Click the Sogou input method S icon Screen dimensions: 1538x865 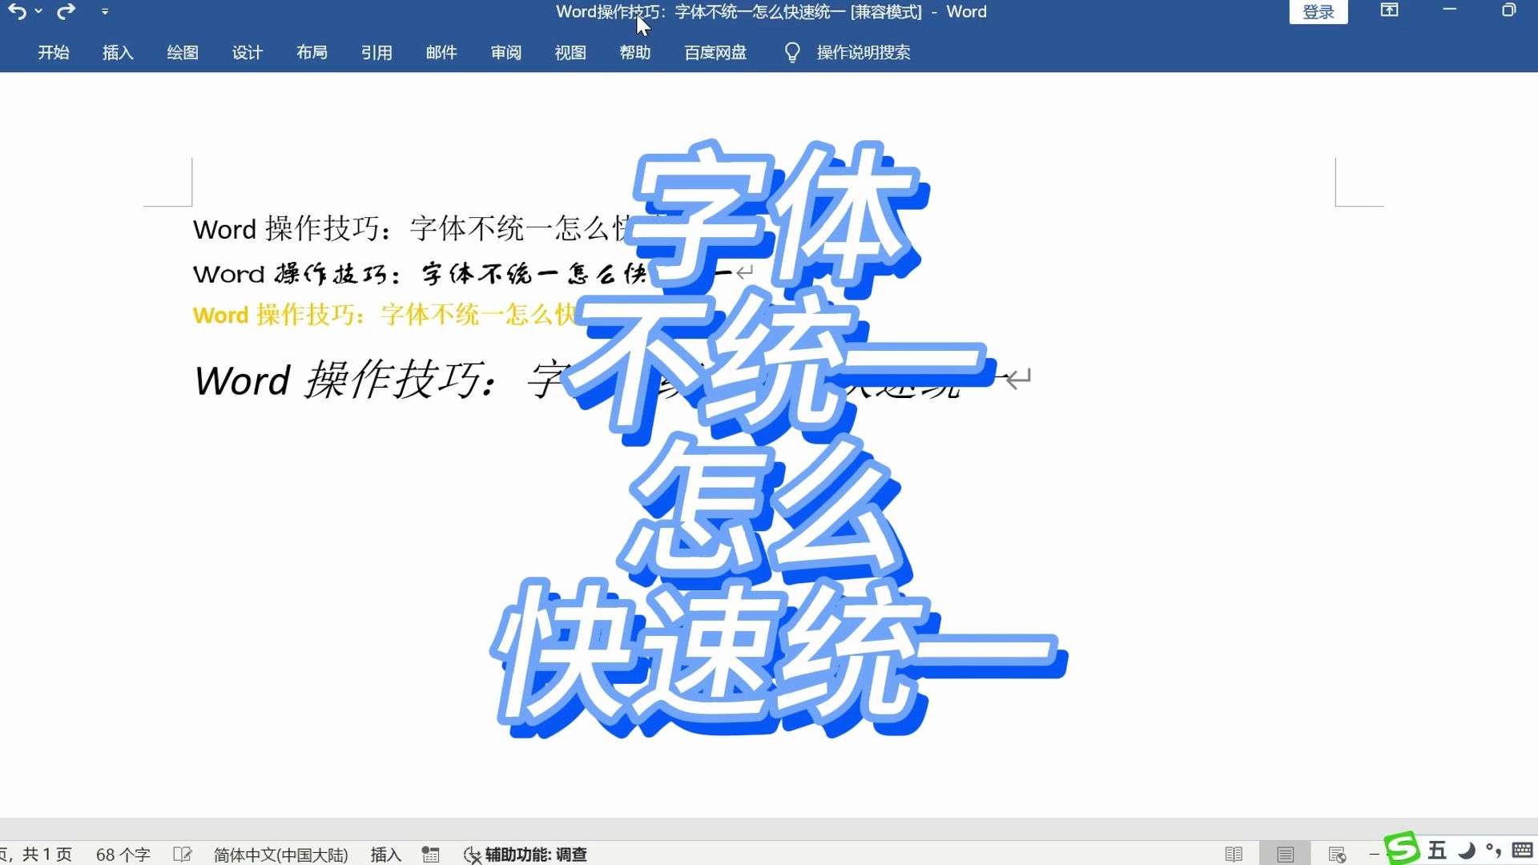pos(1402,849)
